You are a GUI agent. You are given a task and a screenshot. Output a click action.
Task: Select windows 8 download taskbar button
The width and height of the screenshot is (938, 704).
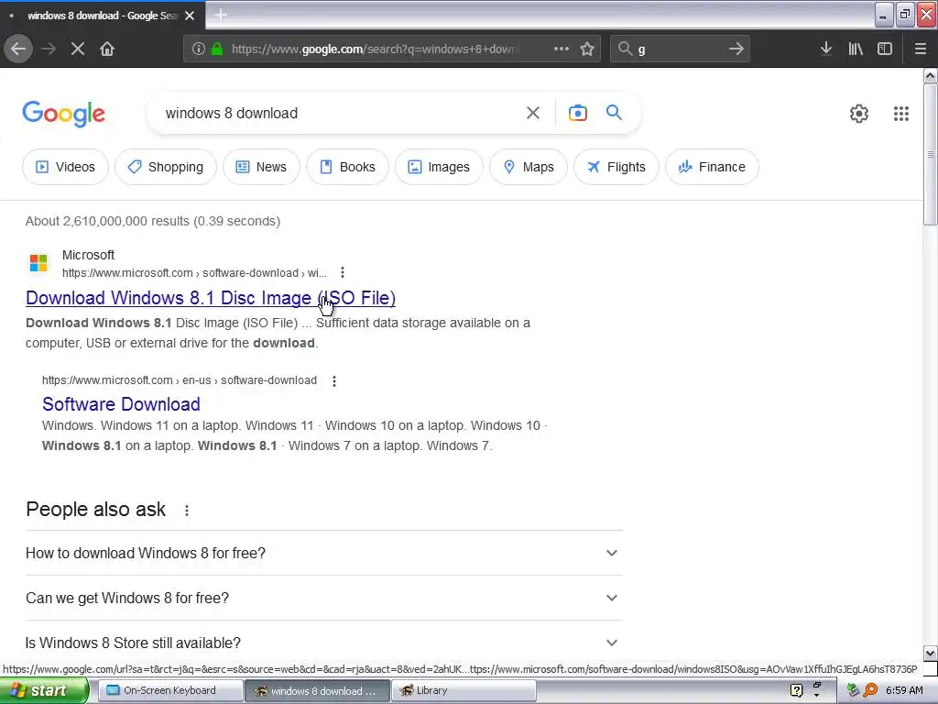point(317,690)
